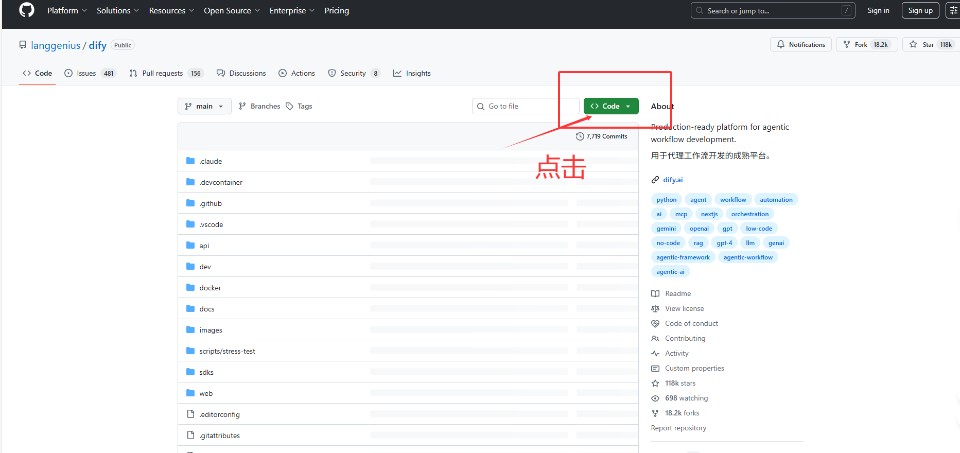Open the Pull requests tab
960x453 pixels.
pyautogui.click(x=167, y=73)
